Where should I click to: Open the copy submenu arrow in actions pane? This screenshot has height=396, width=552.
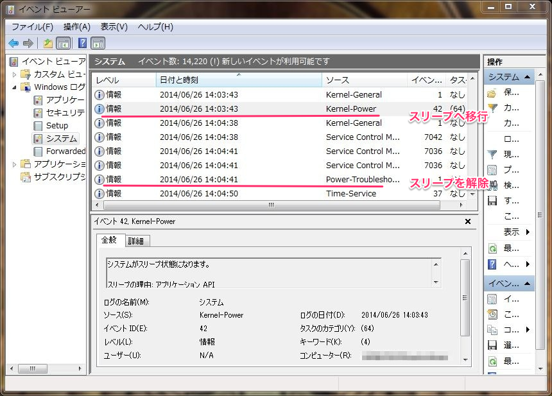coord(528,329)
